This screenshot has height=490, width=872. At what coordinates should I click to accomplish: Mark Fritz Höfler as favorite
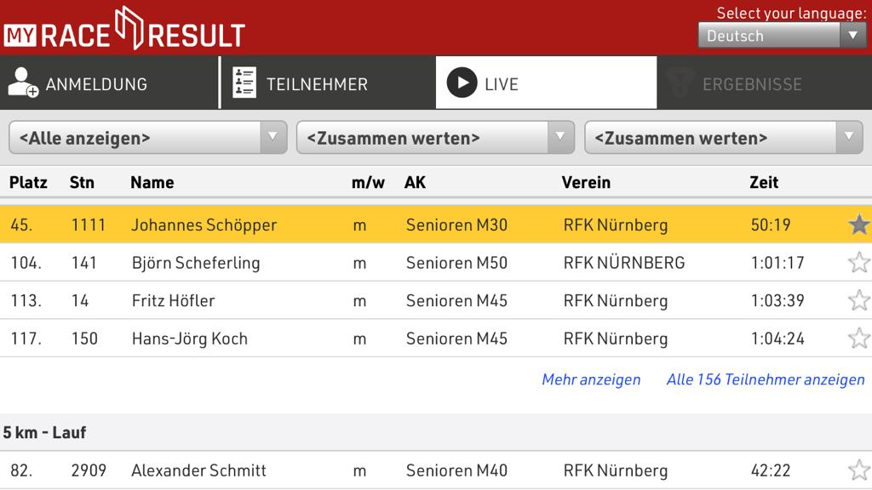pyautogui.click(x=858, y=300)
